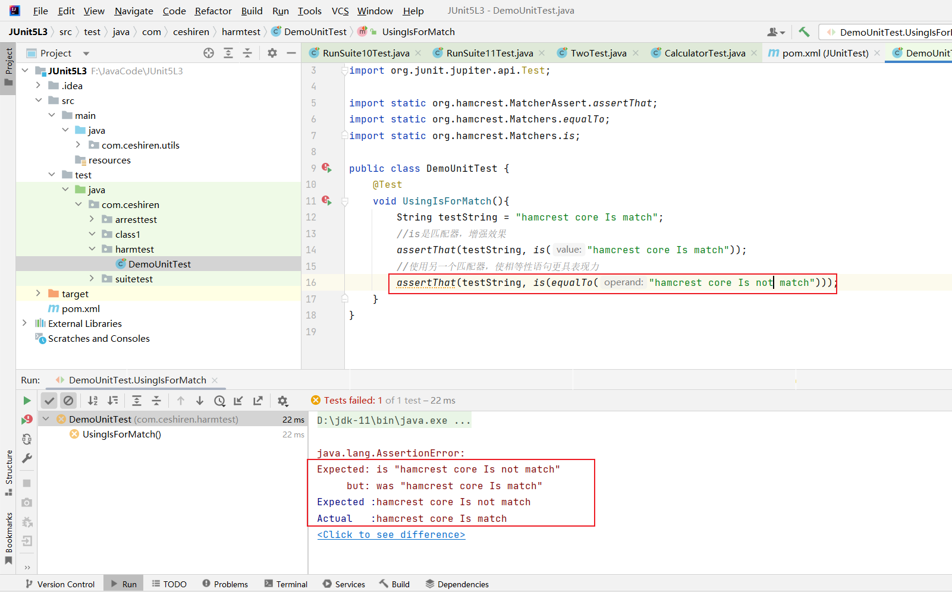The height and width of the screenshot is (592, 952).
Task: Open Terminal tool window
Action: [286, 584]
